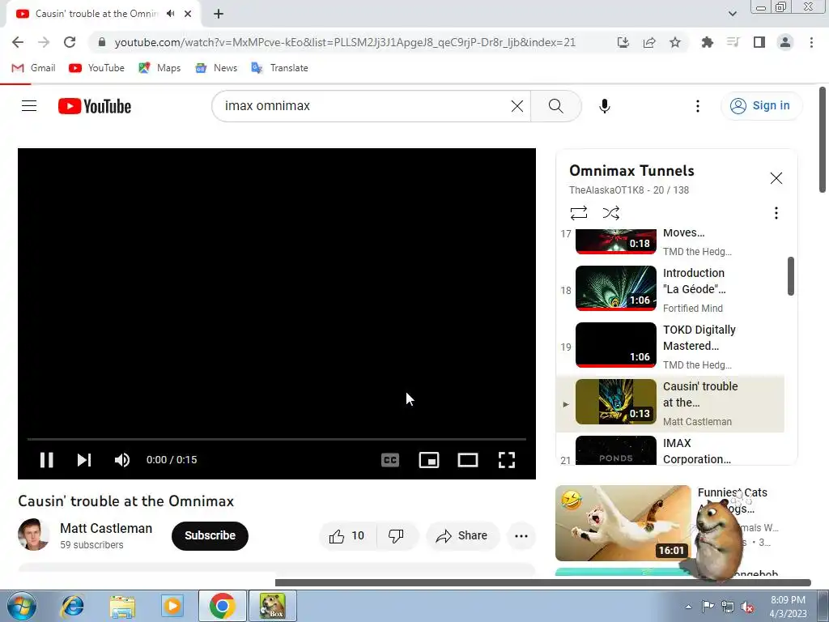The height and width of the screenshot is (622, 829).
Task: Open YouTube settings three-dot menu
Action: pos(697,106)
